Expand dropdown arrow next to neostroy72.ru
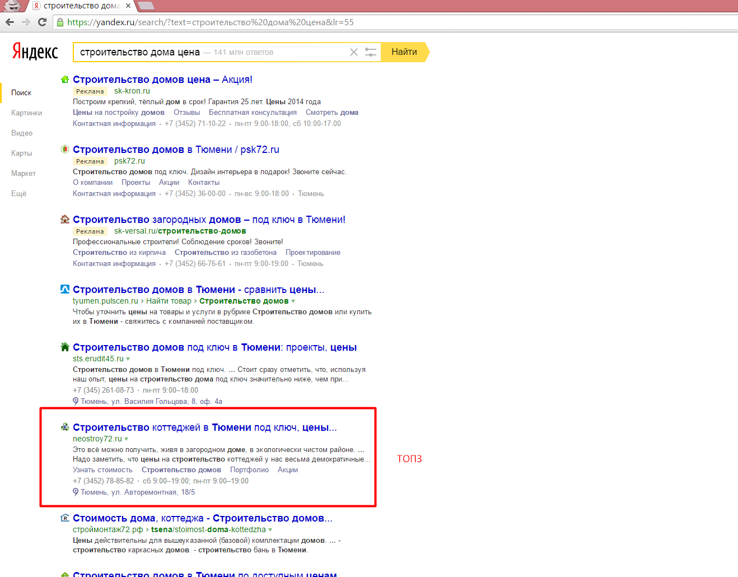 tap(127, 439)
